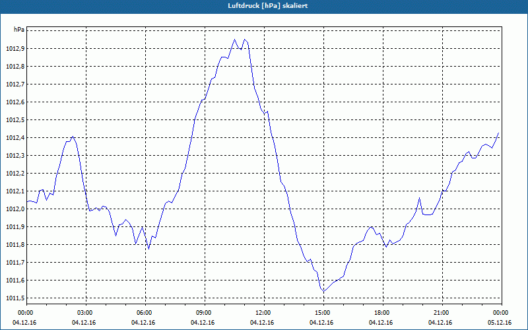Click the 21:00 time axis label
528x330 pixels.
click(x=442, y=313)
